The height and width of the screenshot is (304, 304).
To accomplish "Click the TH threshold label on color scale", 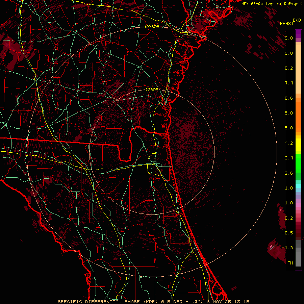I will point(290,263).
